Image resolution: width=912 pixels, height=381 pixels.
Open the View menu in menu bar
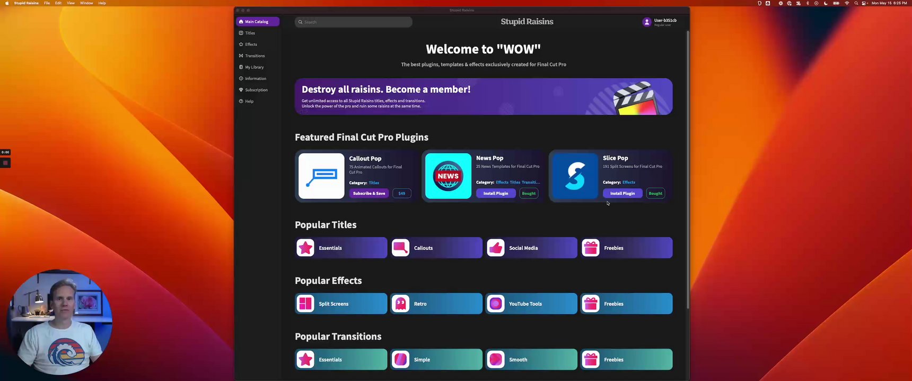coord(71,3)
